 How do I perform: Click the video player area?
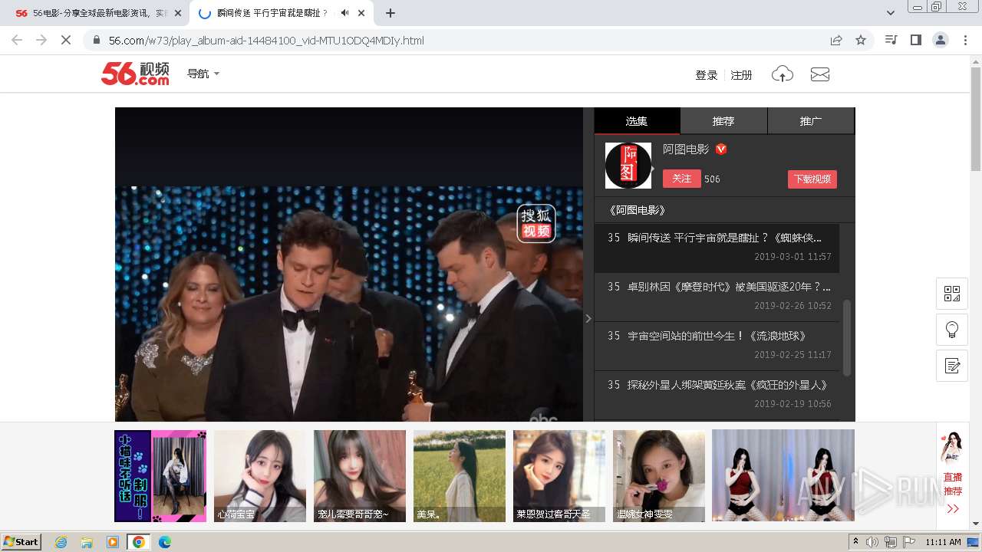[349, 264]
